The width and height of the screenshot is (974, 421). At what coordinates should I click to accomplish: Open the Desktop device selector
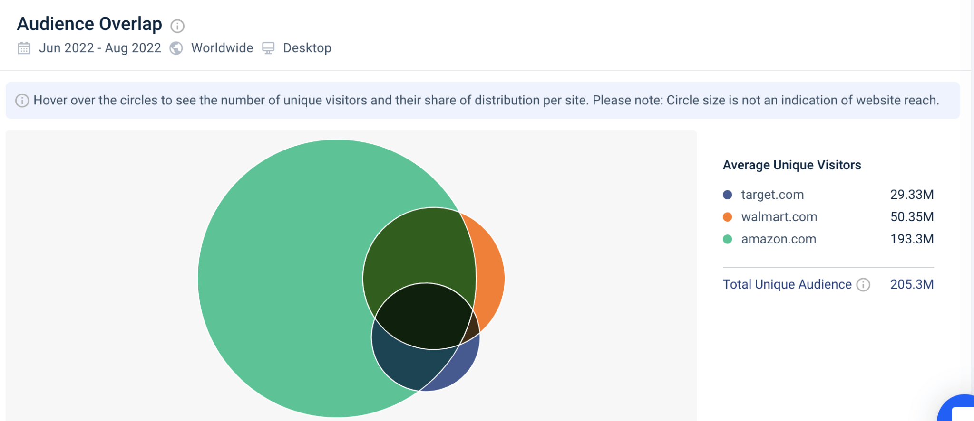point(307,48)
